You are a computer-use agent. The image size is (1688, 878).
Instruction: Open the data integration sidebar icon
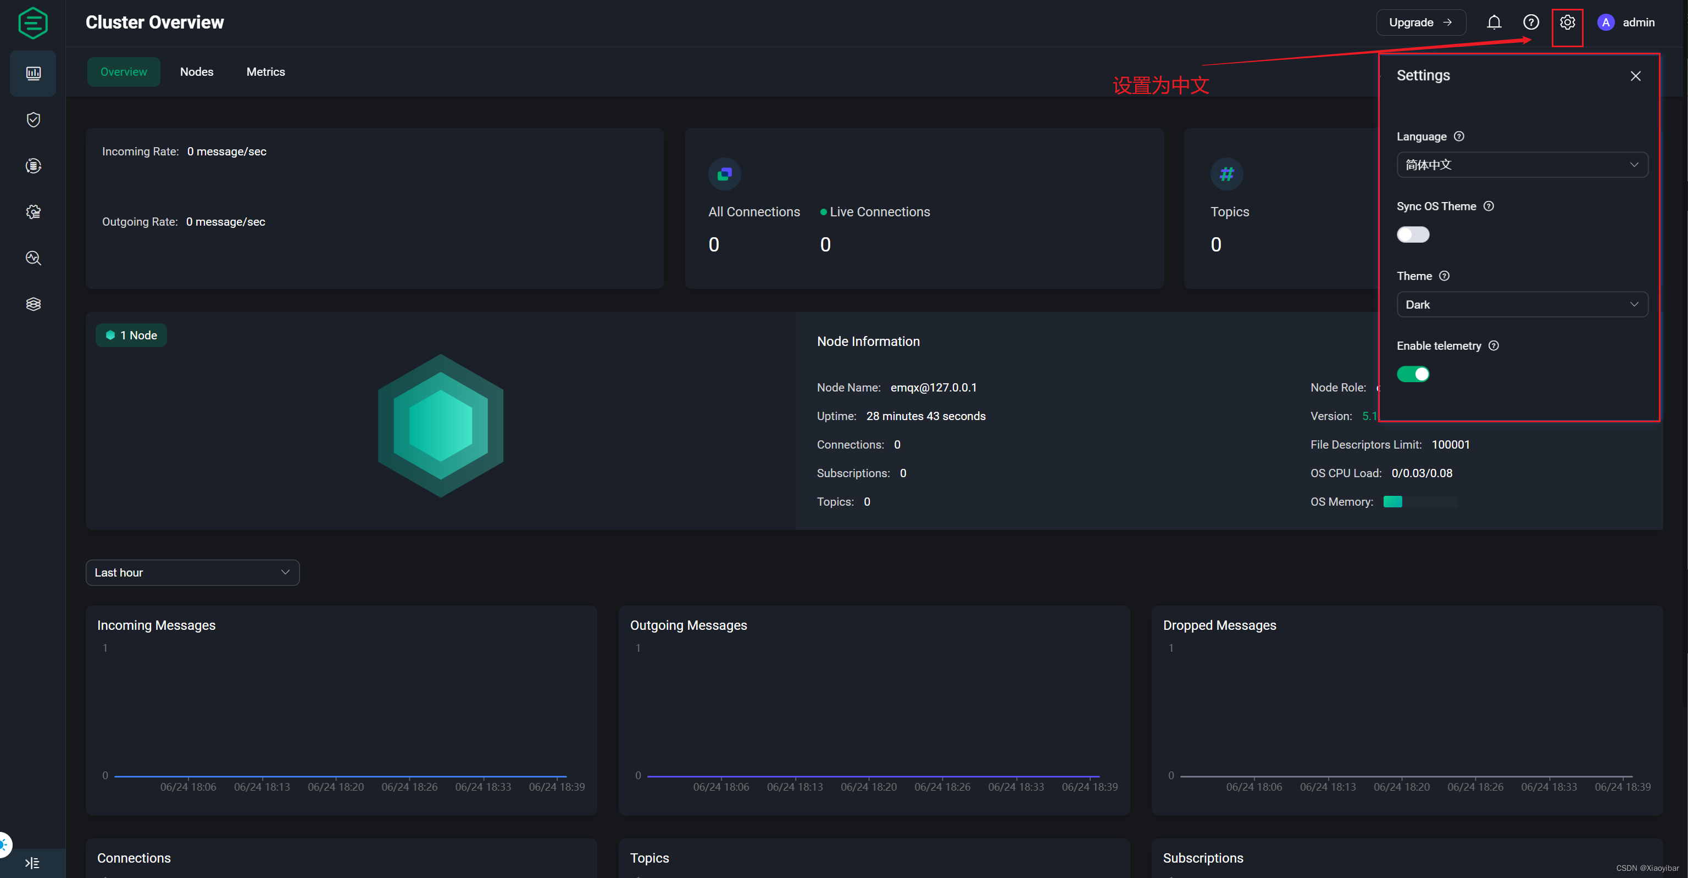[x=33, y=166]
